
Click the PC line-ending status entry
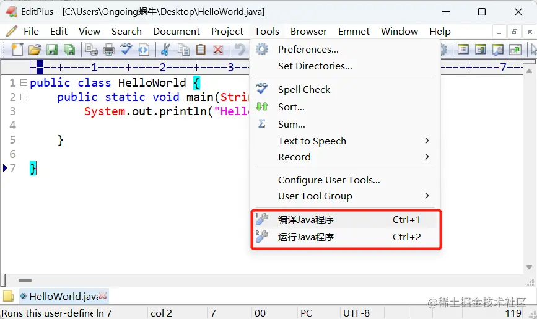point(306,313)
